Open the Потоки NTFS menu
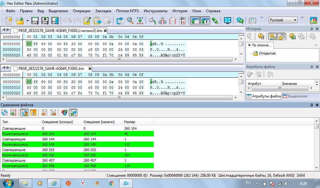The image size is (320, 188). coord(127,11)
